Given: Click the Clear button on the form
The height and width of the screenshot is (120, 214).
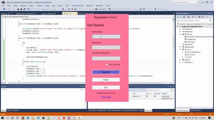Looking at the screenshot, I should [106, 80].
